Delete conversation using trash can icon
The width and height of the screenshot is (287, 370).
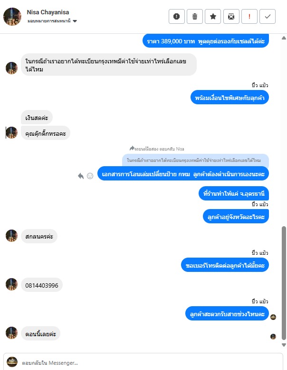point(195,17)
